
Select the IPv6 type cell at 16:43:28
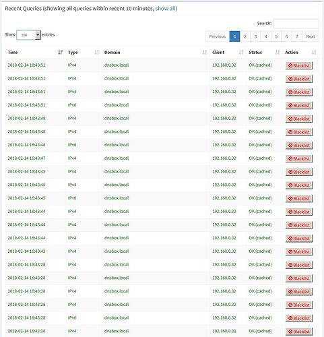click(72, 317)
